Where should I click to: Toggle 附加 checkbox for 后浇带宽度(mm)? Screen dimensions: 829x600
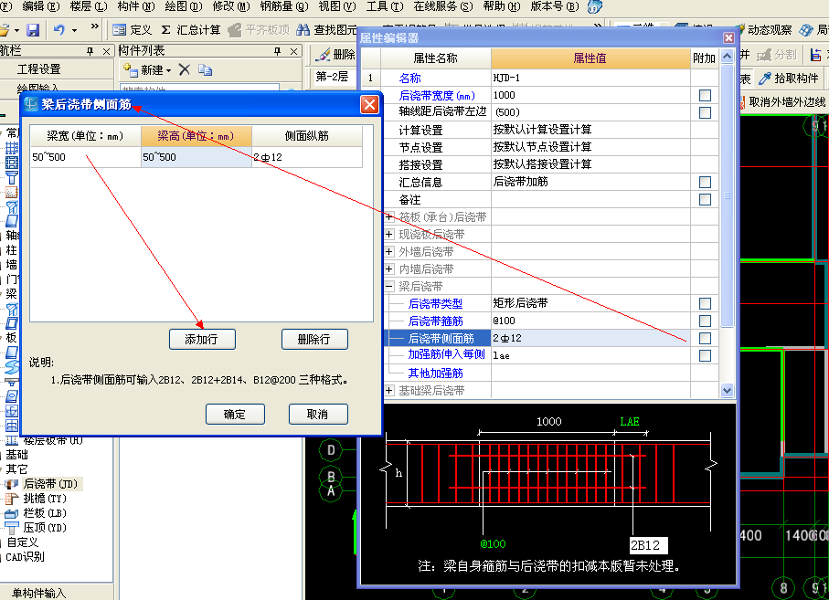tap(705, 95)
